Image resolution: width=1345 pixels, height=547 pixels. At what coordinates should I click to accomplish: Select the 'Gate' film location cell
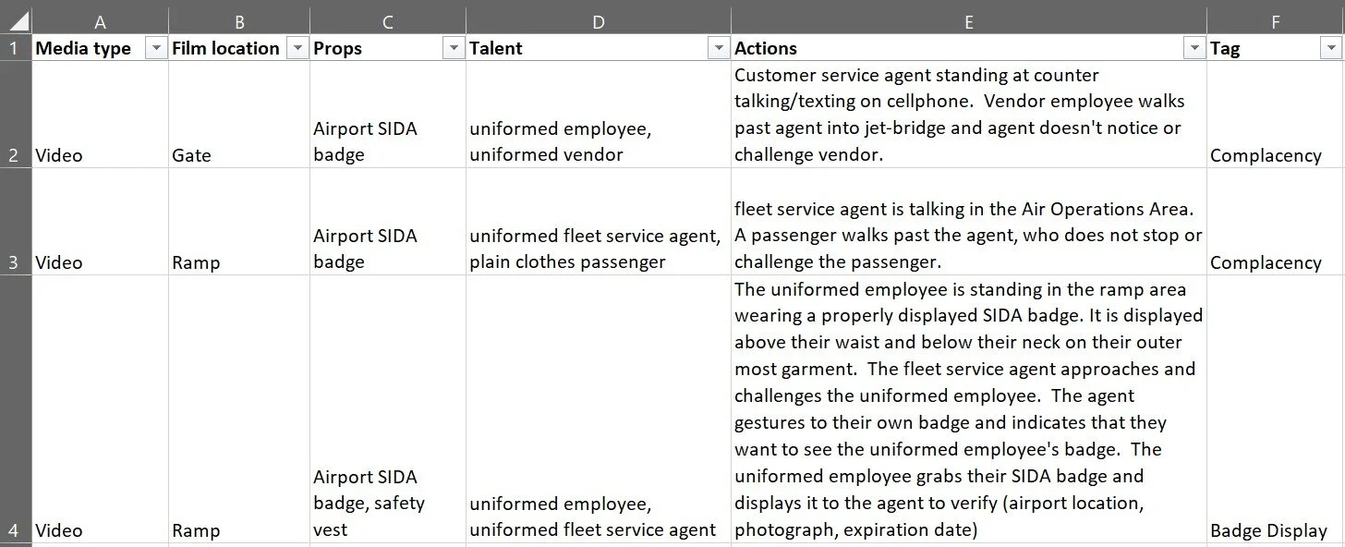pos(239,115)
